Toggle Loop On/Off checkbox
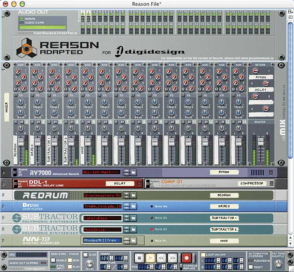Viewport: 294px width, 272px height. click(x=203, y=255)
